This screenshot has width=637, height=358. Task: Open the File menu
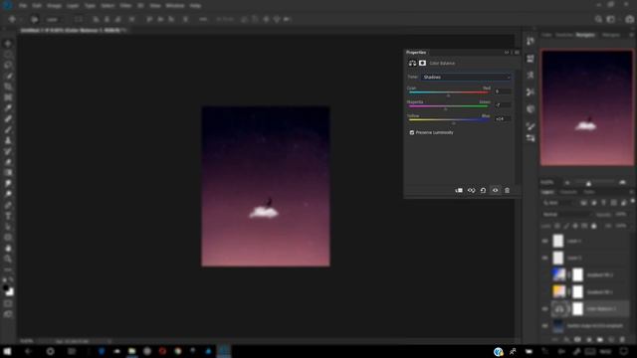(x=23, y=6)
